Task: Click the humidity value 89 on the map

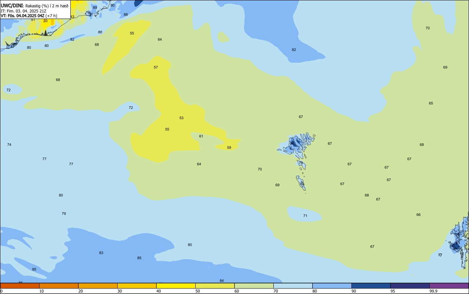Action: [x=95, y=8]
